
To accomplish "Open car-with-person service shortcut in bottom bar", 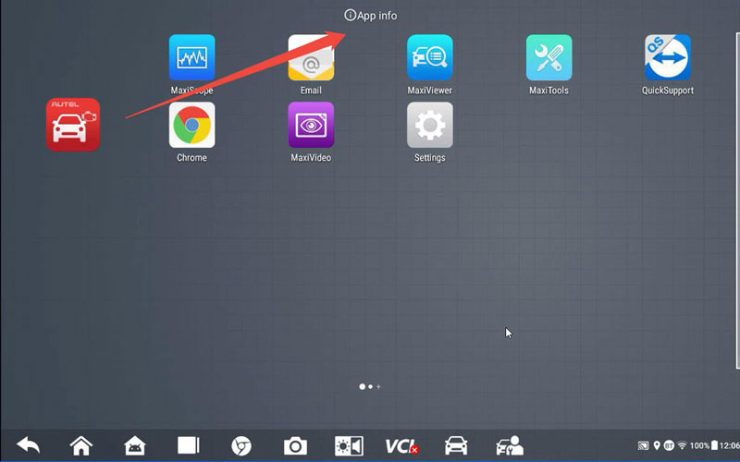I will click(509, 445).
